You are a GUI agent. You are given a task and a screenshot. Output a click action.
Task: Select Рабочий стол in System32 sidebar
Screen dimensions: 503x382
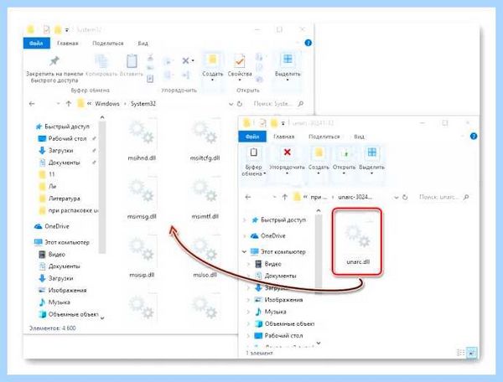coord(63,138)
